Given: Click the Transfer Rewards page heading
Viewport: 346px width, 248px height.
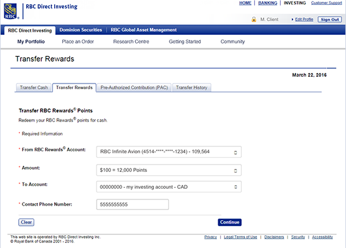Looking at the screenshot, I should coord(45,59).
